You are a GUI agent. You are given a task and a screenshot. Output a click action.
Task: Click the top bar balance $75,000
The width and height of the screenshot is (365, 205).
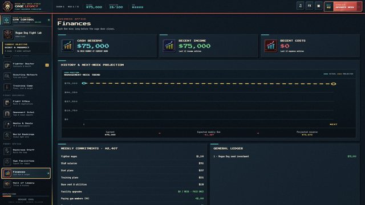click(x=94, y=7)
